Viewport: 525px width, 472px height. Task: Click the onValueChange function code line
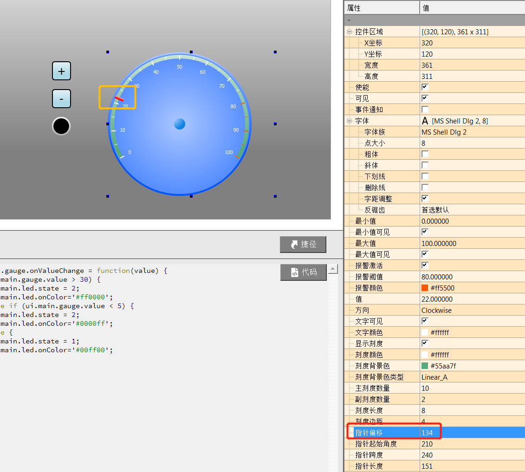tap(84, 271)
